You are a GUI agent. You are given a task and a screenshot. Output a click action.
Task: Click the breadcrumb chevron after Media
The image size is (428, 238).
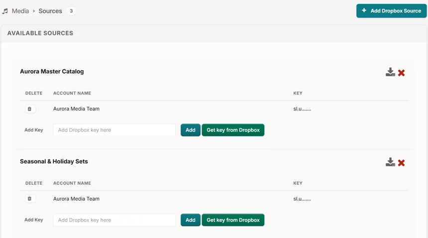tap(34, 11)
